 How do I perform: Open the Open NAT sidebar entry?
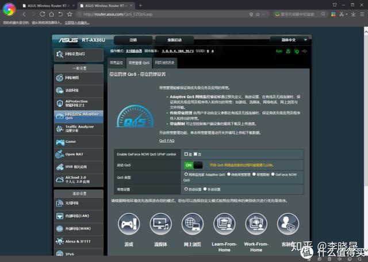(x=78, y=154)
